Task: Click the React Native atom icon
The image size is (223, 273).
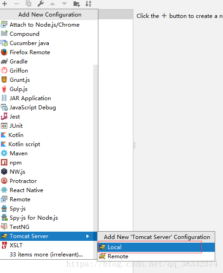Action: [x=4, y=190]
